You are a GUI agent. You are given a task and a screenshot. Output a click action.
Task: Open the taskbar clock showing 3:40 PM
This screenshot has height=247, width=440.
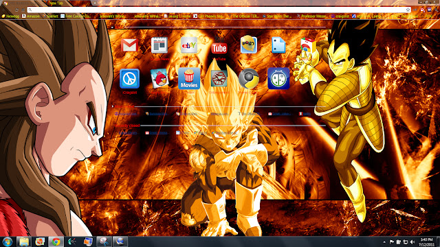pyautogui.click(x=426, y=242)
